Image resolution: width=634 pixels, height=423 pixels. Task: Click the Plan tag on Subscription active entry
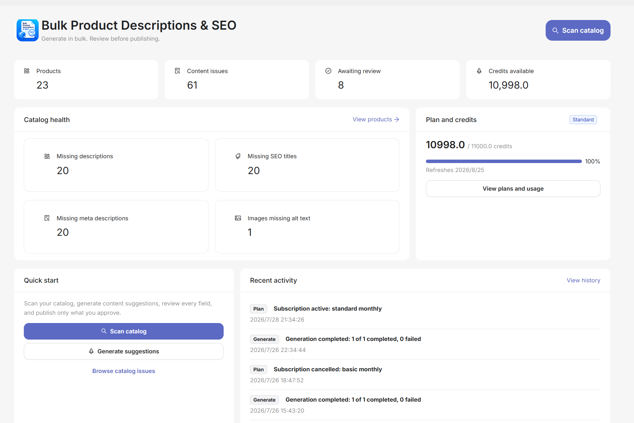click(x=259, y=309)
